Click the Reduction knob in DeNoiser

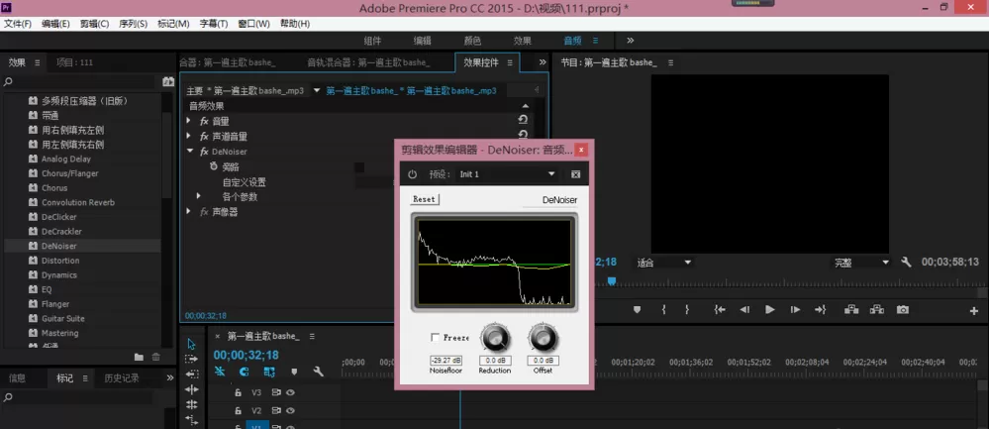point(495,338)
